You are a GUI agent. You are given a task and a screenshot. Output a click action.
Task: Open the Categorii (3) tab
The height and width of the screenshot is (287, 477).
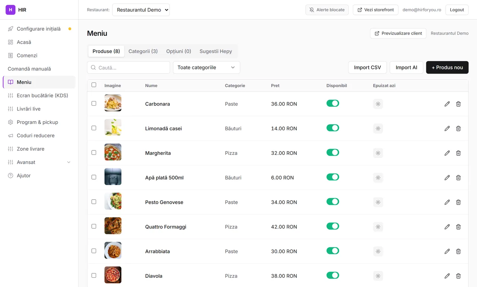[143, 51]
